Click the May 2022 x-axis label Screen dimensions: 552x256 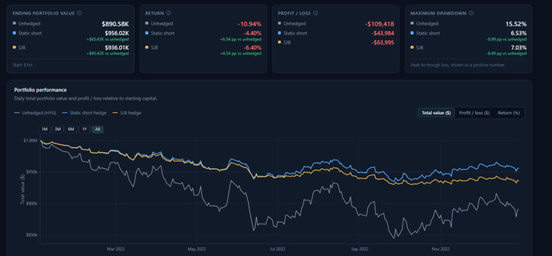(197, 249)
